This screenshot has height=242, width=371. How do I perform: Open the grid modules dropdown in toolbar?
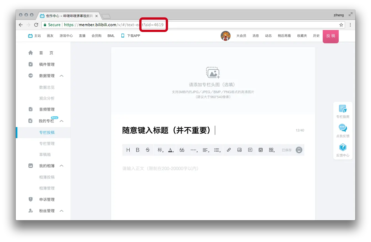pyautogui.click(x=272, y=150)
